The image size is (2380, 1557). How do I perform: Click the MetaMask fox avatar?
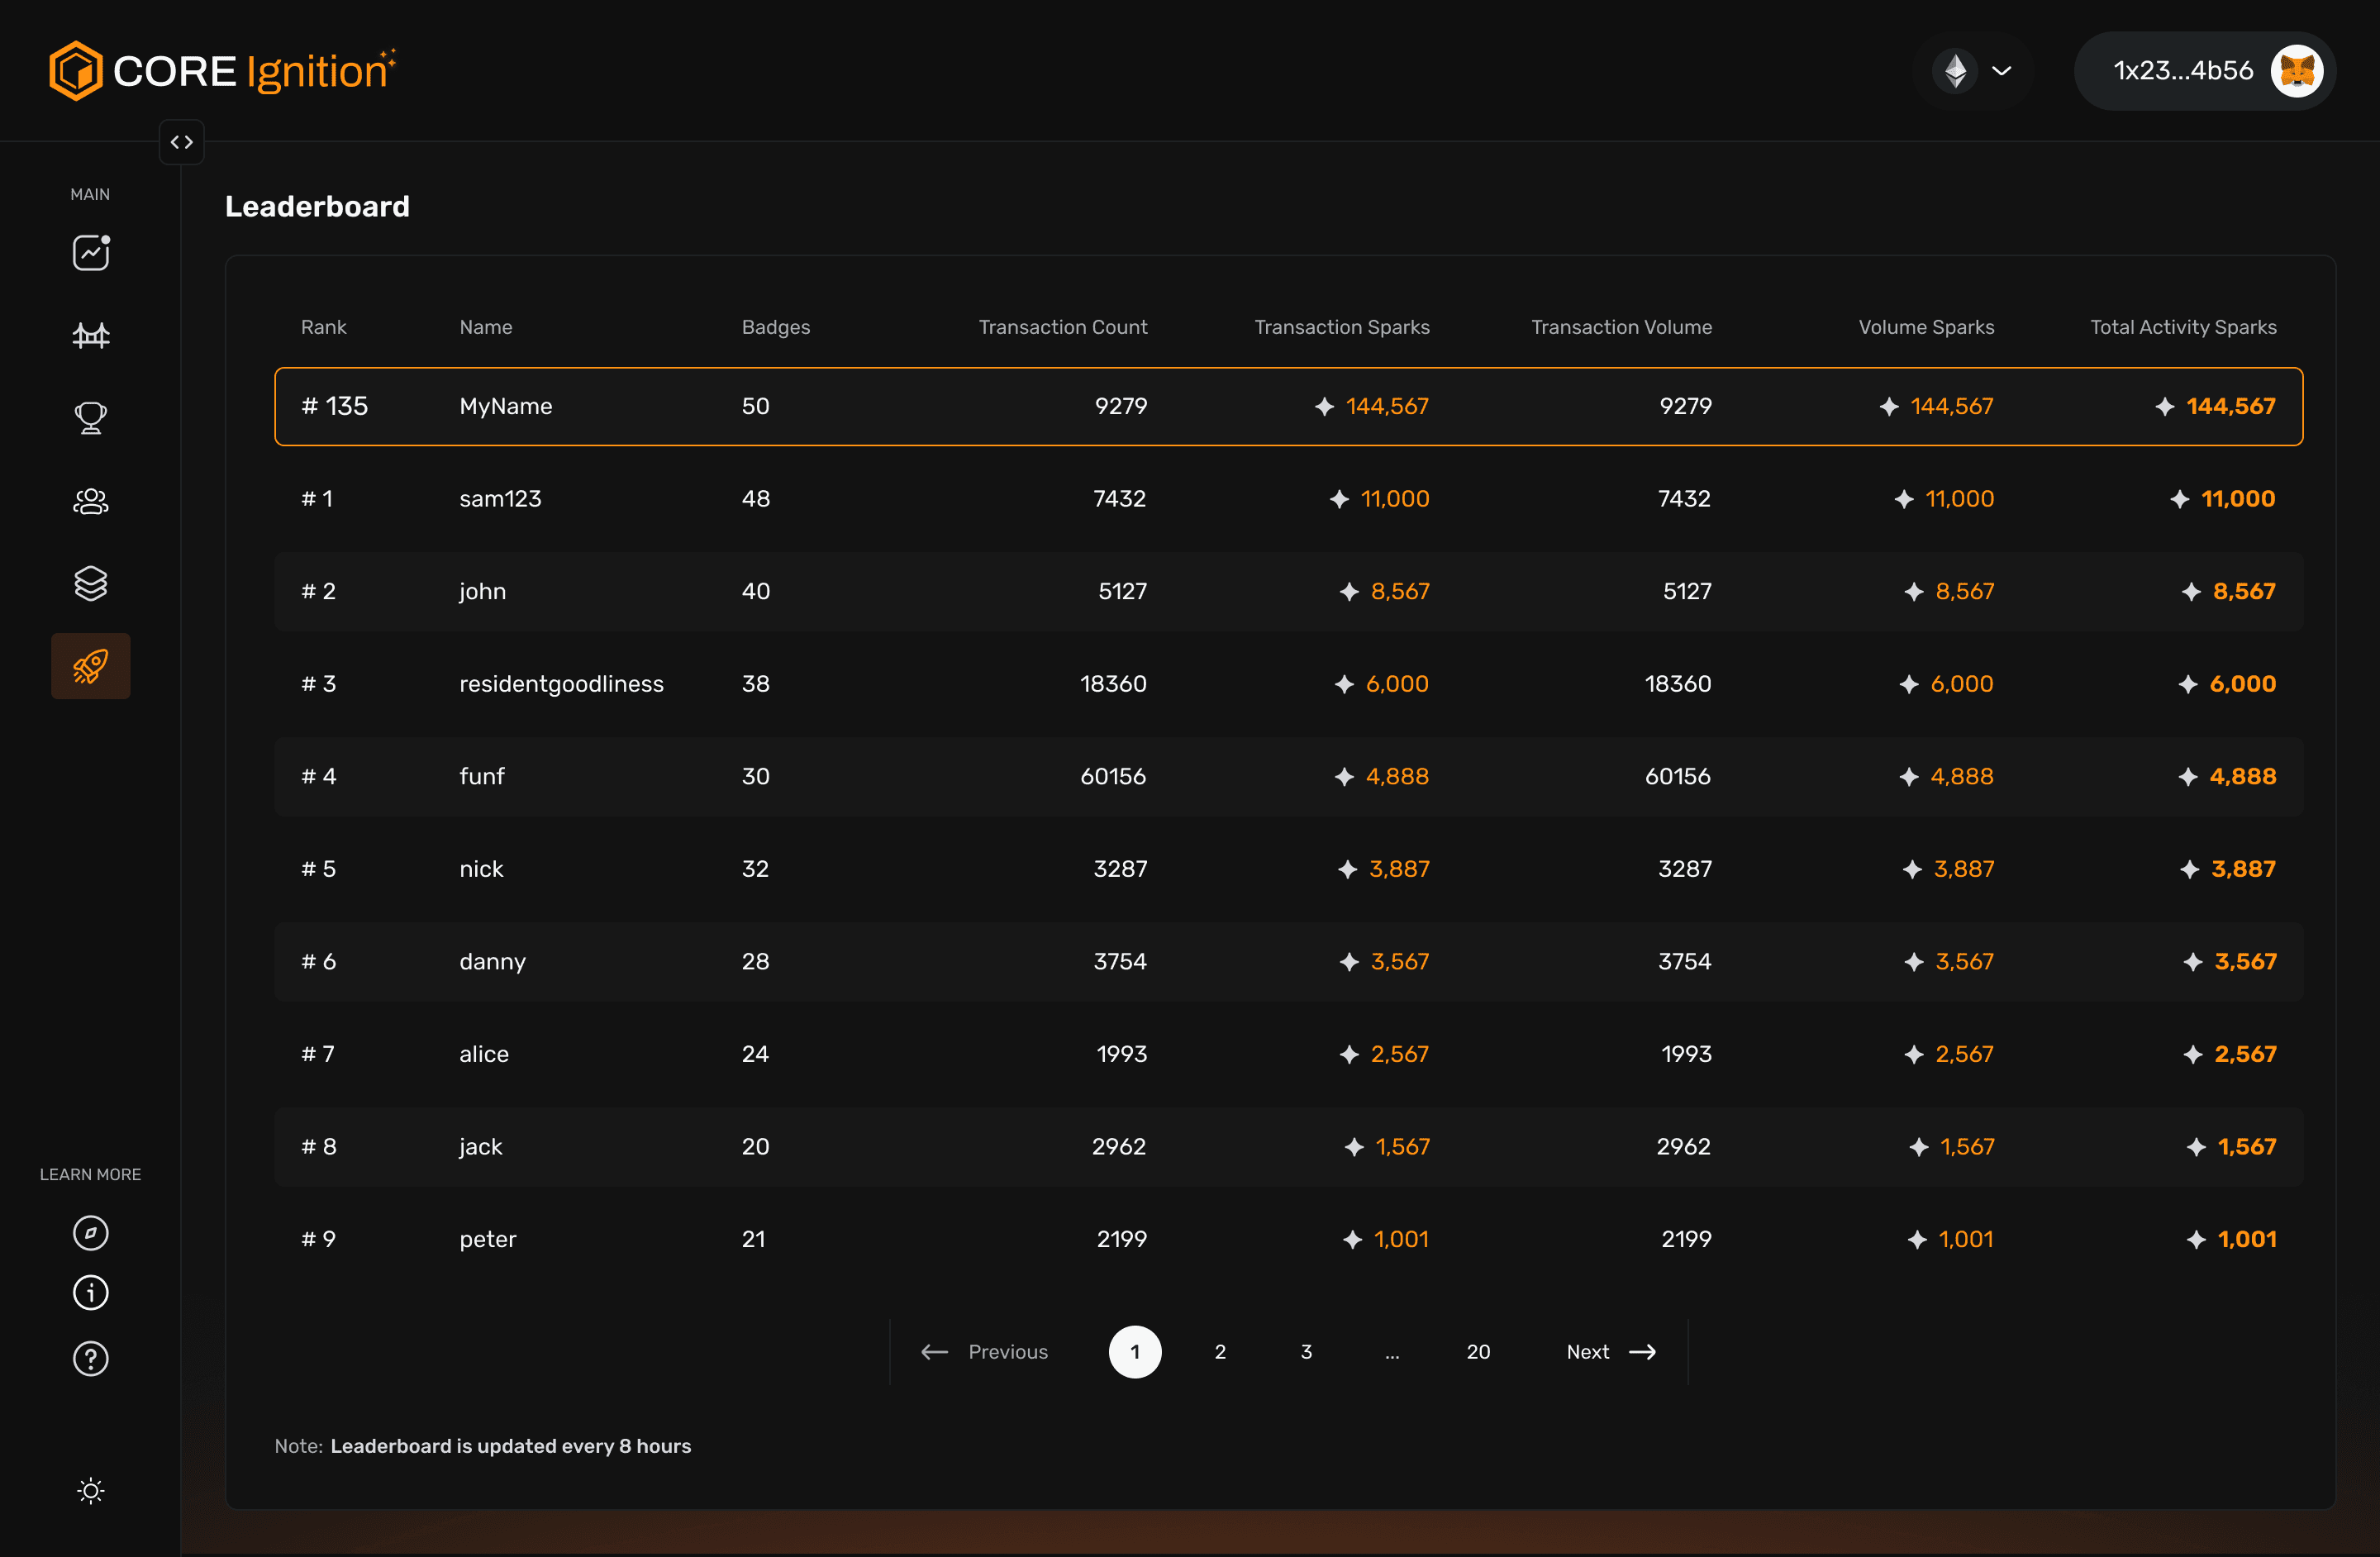pyautogui.click(x=2297, y=71)
